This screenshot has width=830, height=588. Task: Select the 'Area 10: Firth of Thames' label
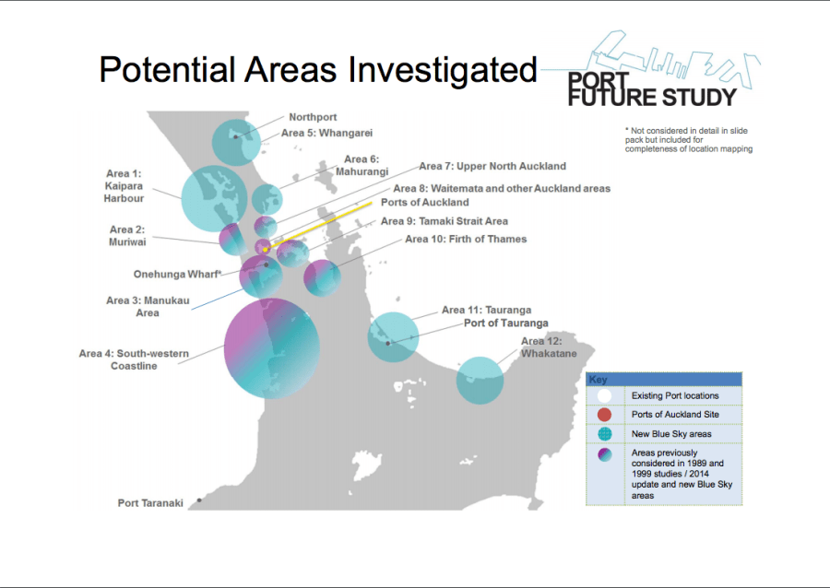coord(466,240)
